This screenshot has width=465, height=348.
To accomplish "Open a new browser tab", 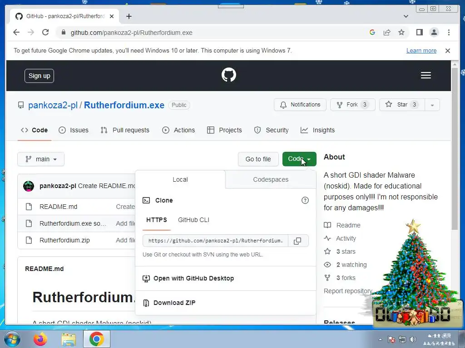I will [129, 16].
